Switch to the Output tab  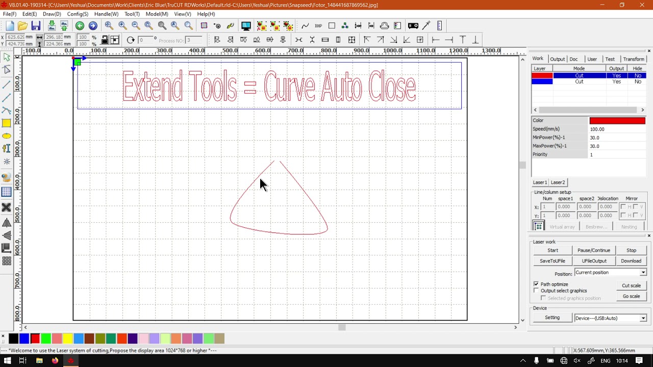click(x=557, y=59)
